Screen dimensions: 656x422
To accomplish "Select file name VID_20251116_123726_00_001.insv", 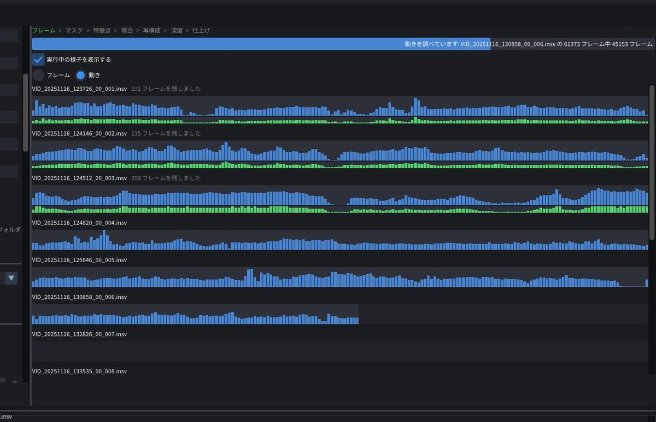I will (x=80, y=89).
